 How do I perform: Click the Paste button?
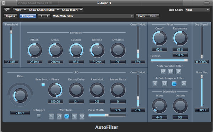(153, 16)
